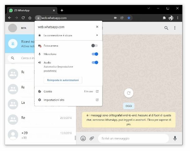Open the chat dated 25/3/2018
Screen dimensions: 190x151
point(40,120)
